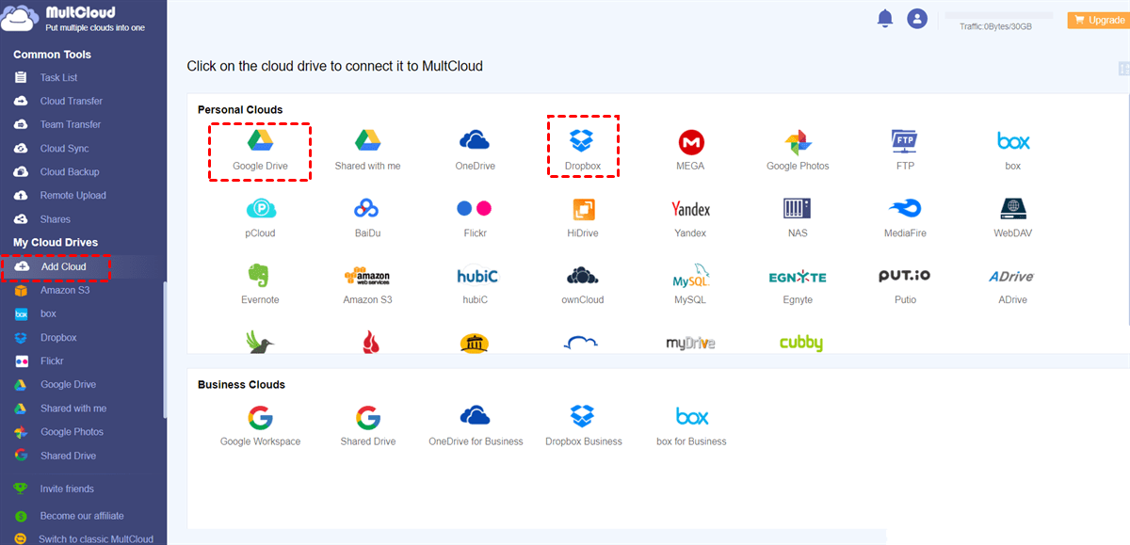The width and height of the screenshot is (1130, 545).
Task: Switch to classic MultCloud
Action: (95, 539)
